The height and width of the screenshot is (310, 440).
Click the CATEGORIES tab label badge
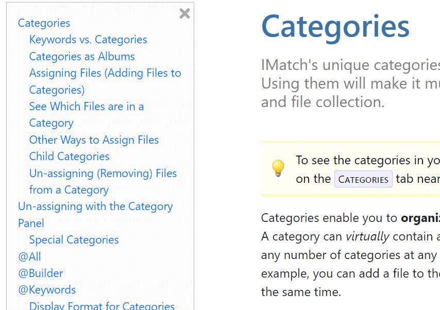click(363, 179)
